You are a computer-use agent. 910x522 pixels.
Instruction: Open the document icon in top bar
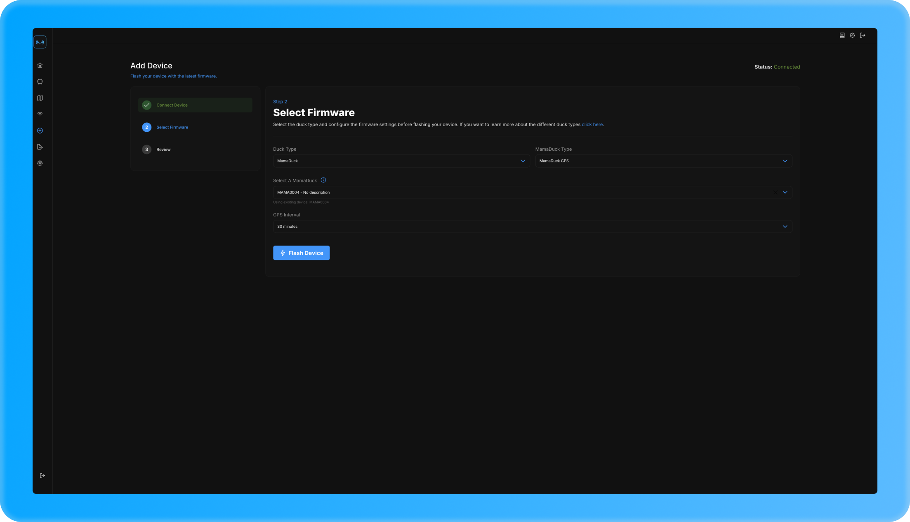coord(842,35)
